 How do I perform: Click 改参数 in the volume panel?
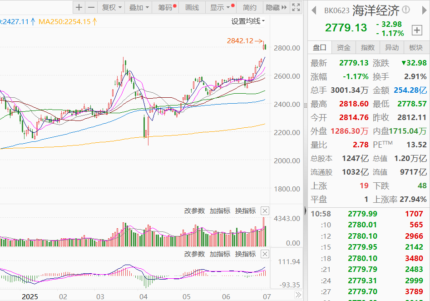coord(194,211)
